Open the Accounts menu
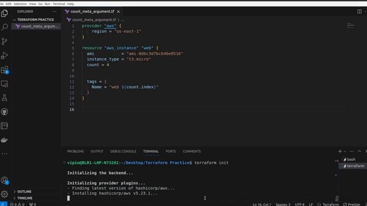The image size is (367, 206). tap(4, 180)
